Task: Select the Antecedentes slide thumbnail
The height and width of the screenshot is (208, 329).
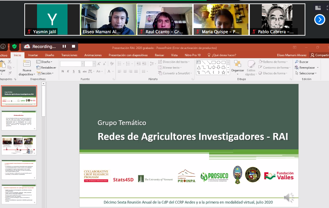Action: [x=19, y=120]
